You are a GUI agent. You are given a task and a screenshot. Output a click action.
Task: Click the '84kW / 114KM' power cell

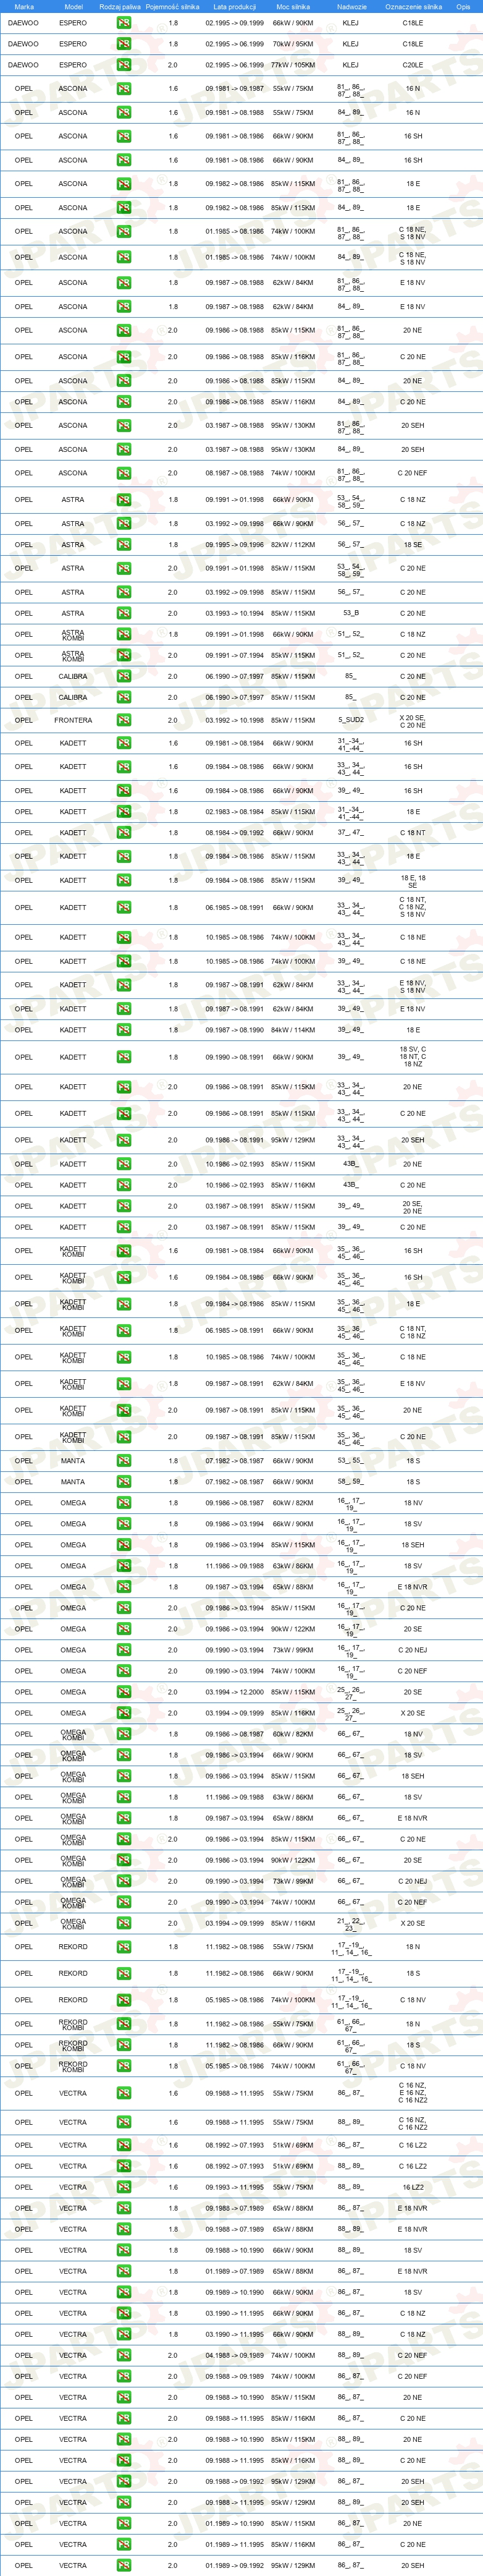pos(293,1030)
